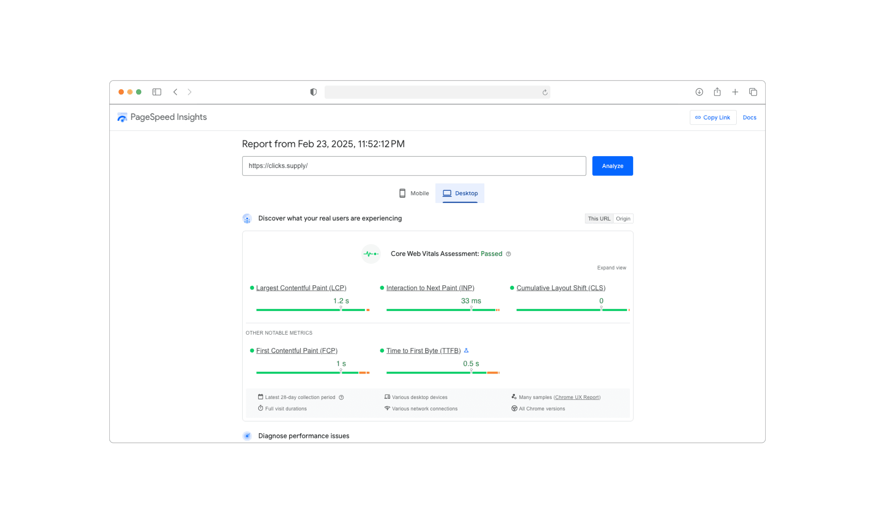The width and height of the screenshot is (875, 525).
Task: Click the Analyze button
Action: [612, 166]
